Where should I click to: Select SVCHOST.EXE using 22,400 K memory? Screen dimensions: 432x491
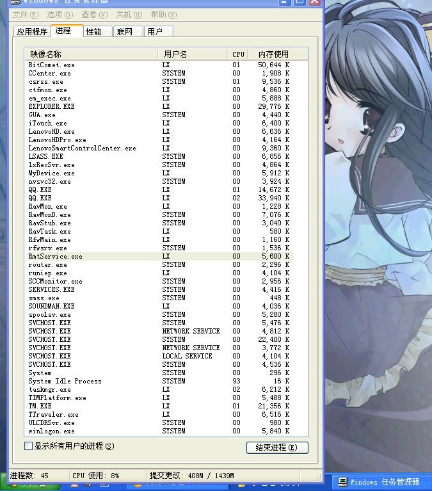[x=159, y=339]
